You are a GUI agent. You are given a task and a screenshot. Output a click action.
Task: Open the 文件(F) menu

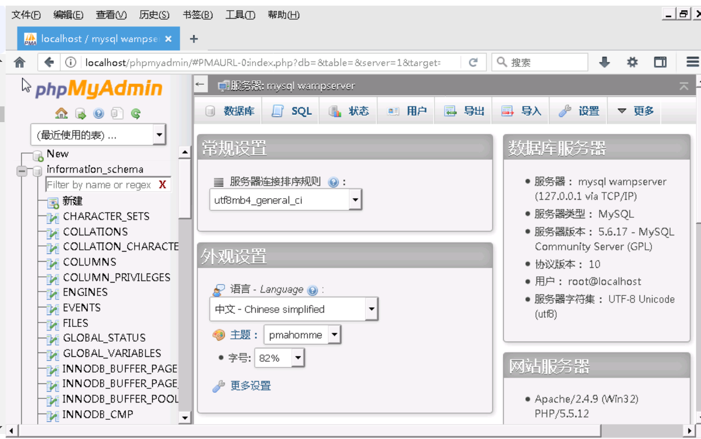pos(26,15)
